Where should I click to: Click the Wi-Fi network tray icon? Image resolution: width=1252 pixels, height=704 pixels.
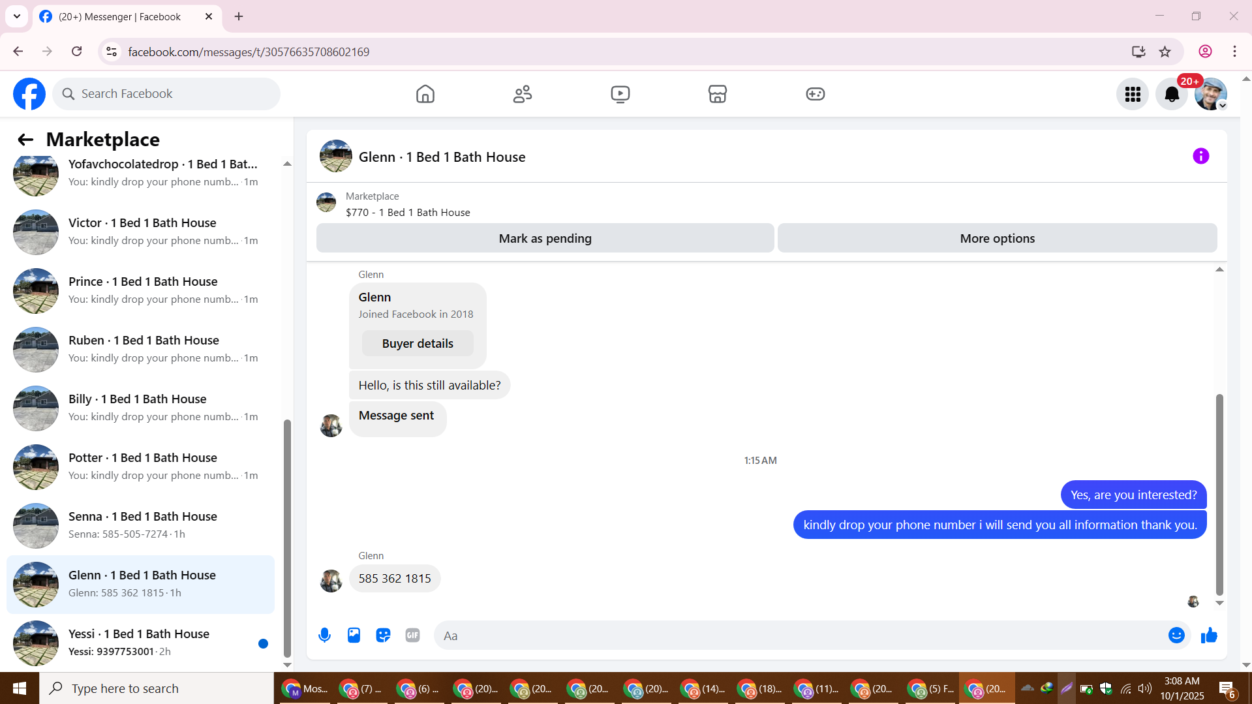coord(1125,688)
